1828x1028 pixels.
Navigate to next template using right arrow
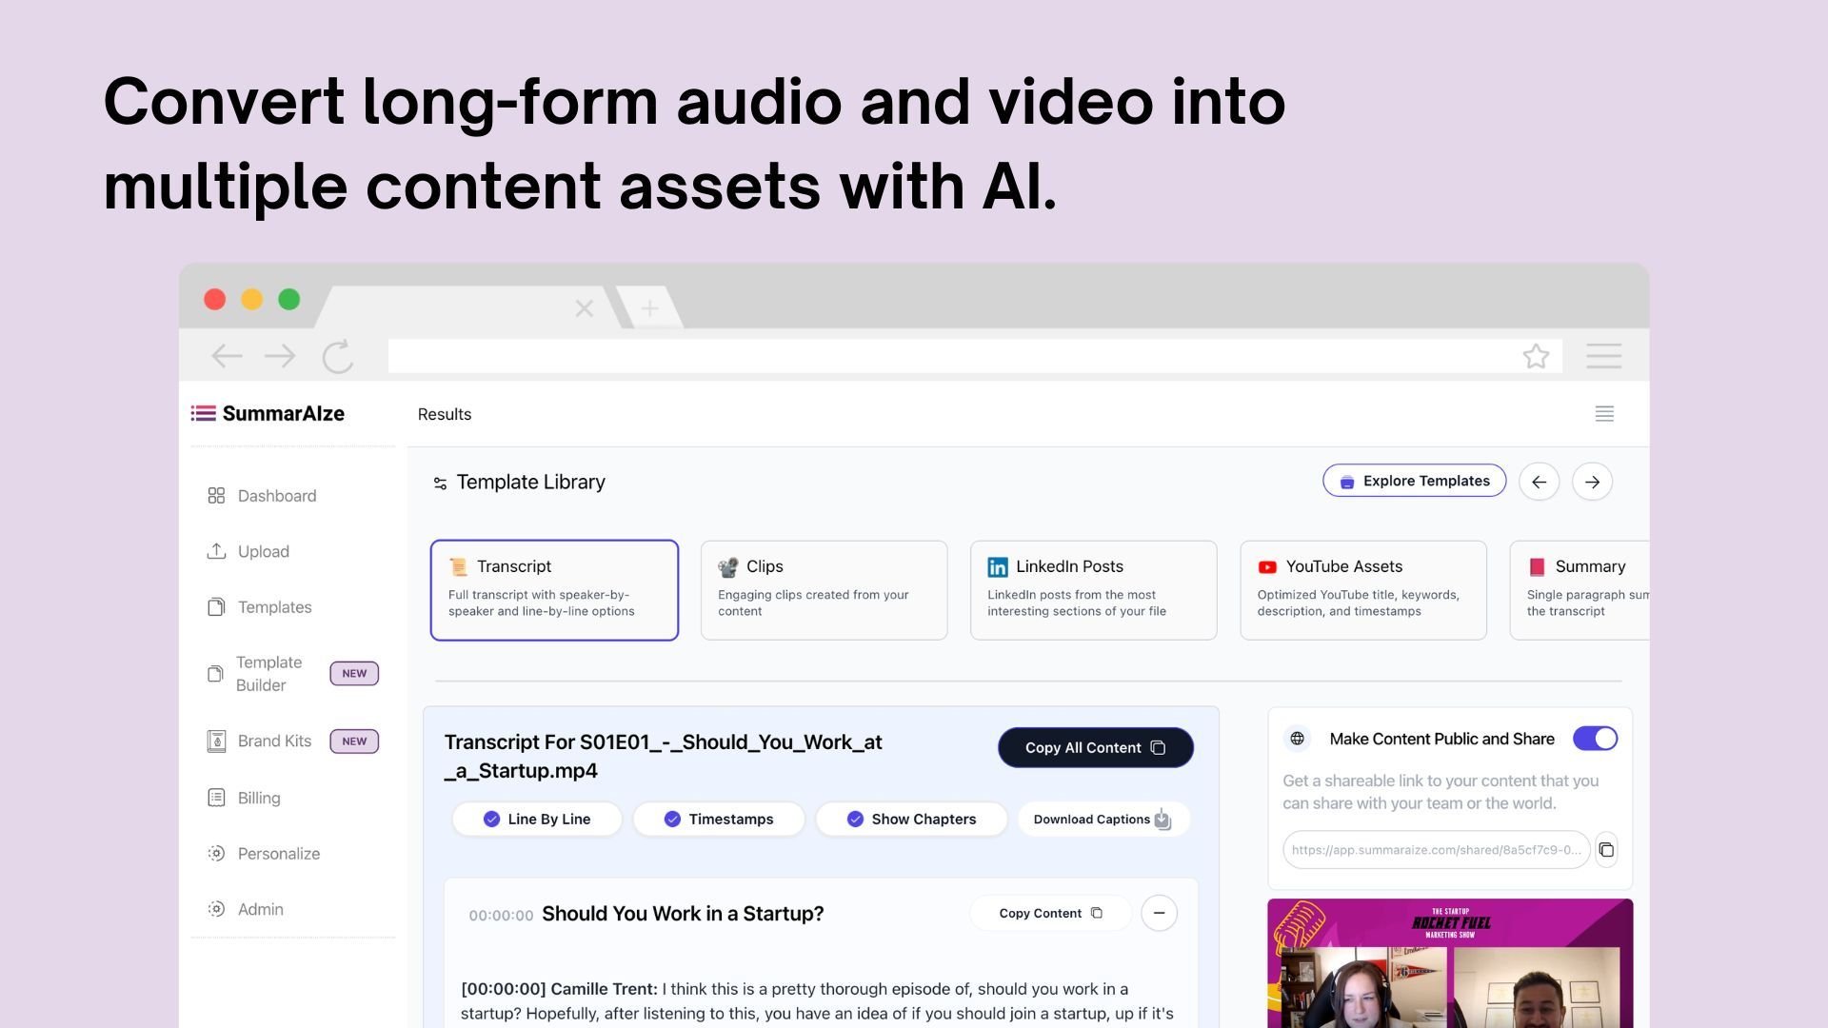tap(1591, 481)
